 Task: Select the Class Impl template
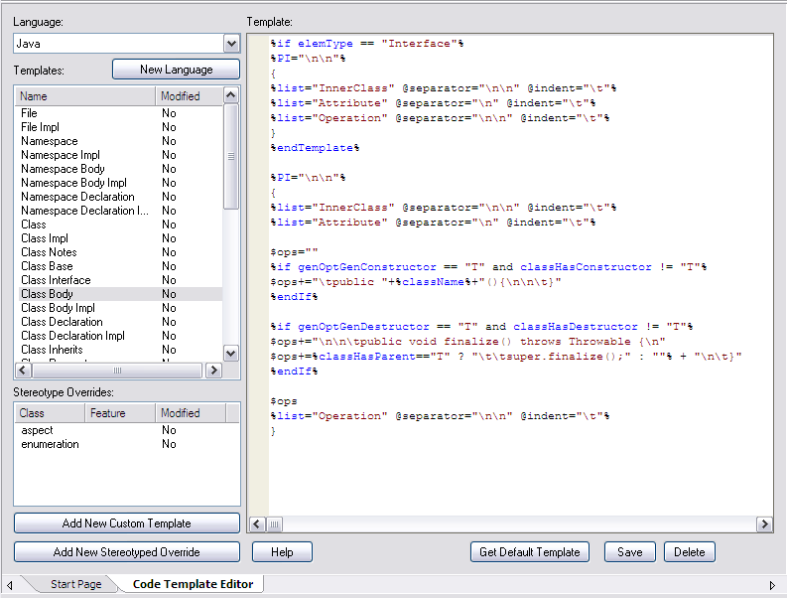click(119, 238)
